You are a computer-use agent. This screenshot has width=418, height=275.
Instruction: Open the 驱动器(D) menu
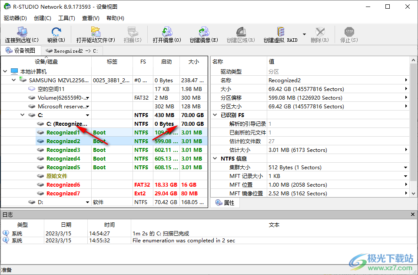[16, 18]
